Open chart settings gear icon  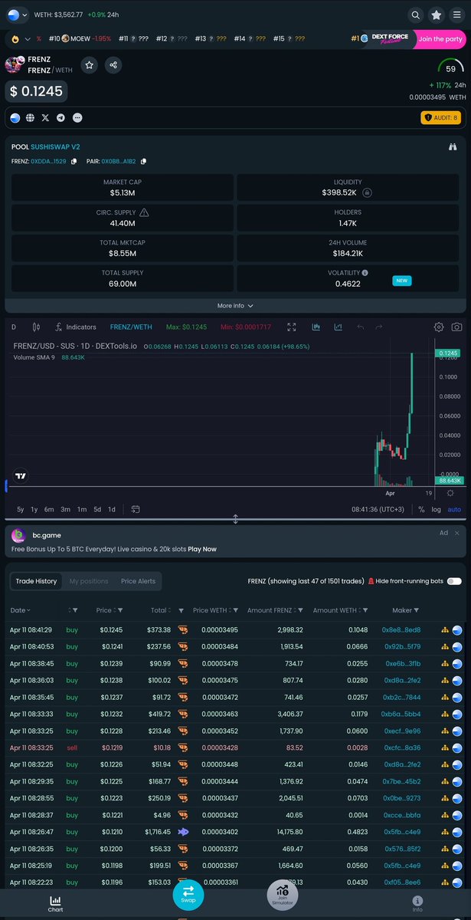(x=439, y=327)
